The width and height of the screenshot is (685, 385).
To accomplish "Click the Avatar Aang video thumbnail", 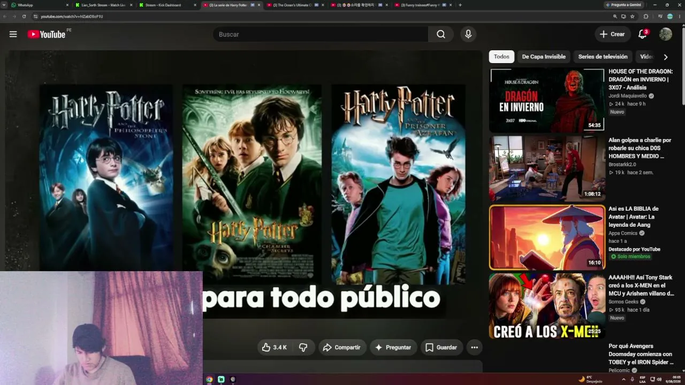I will tap(547, 237).
